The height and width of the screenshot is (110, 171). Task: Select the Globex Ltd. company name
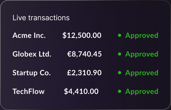tap(32, 54)
